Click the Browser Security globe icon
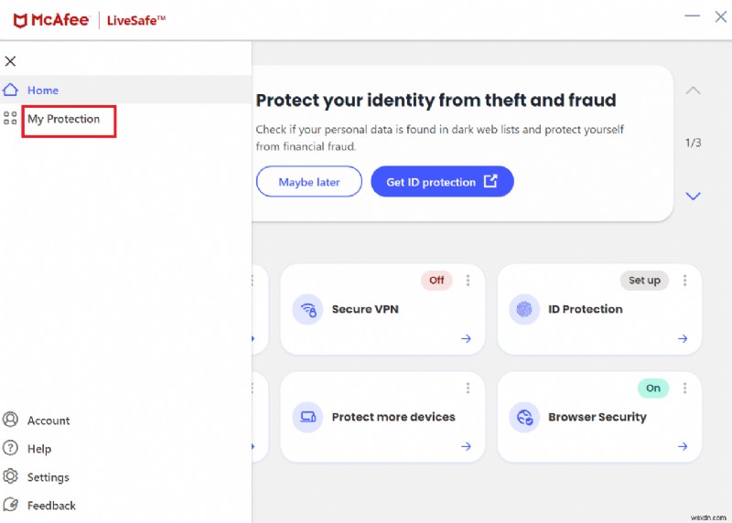The image size is (732, 523). click(x=524, y=417)
